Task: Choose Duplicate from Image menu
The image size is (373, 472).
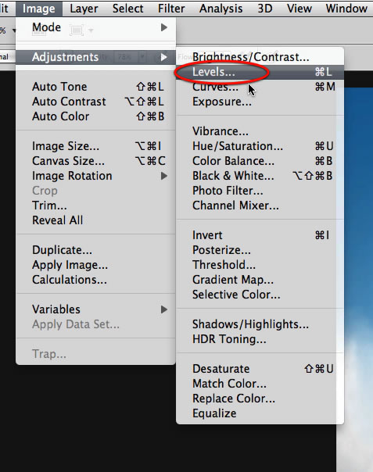Action: (x=96, y=250)
